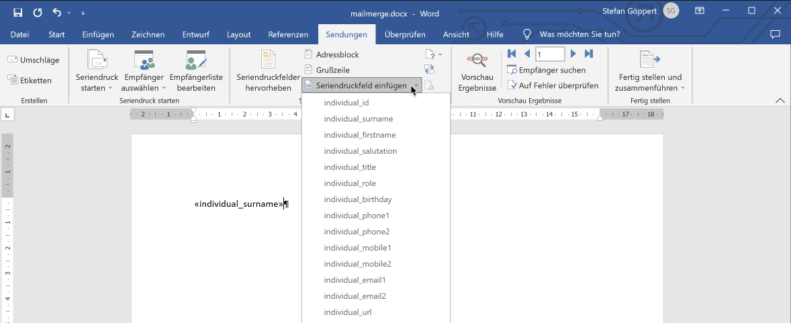
Task: Click Empfängerliste bearbeiten icon
Action: tap(196, 72)
